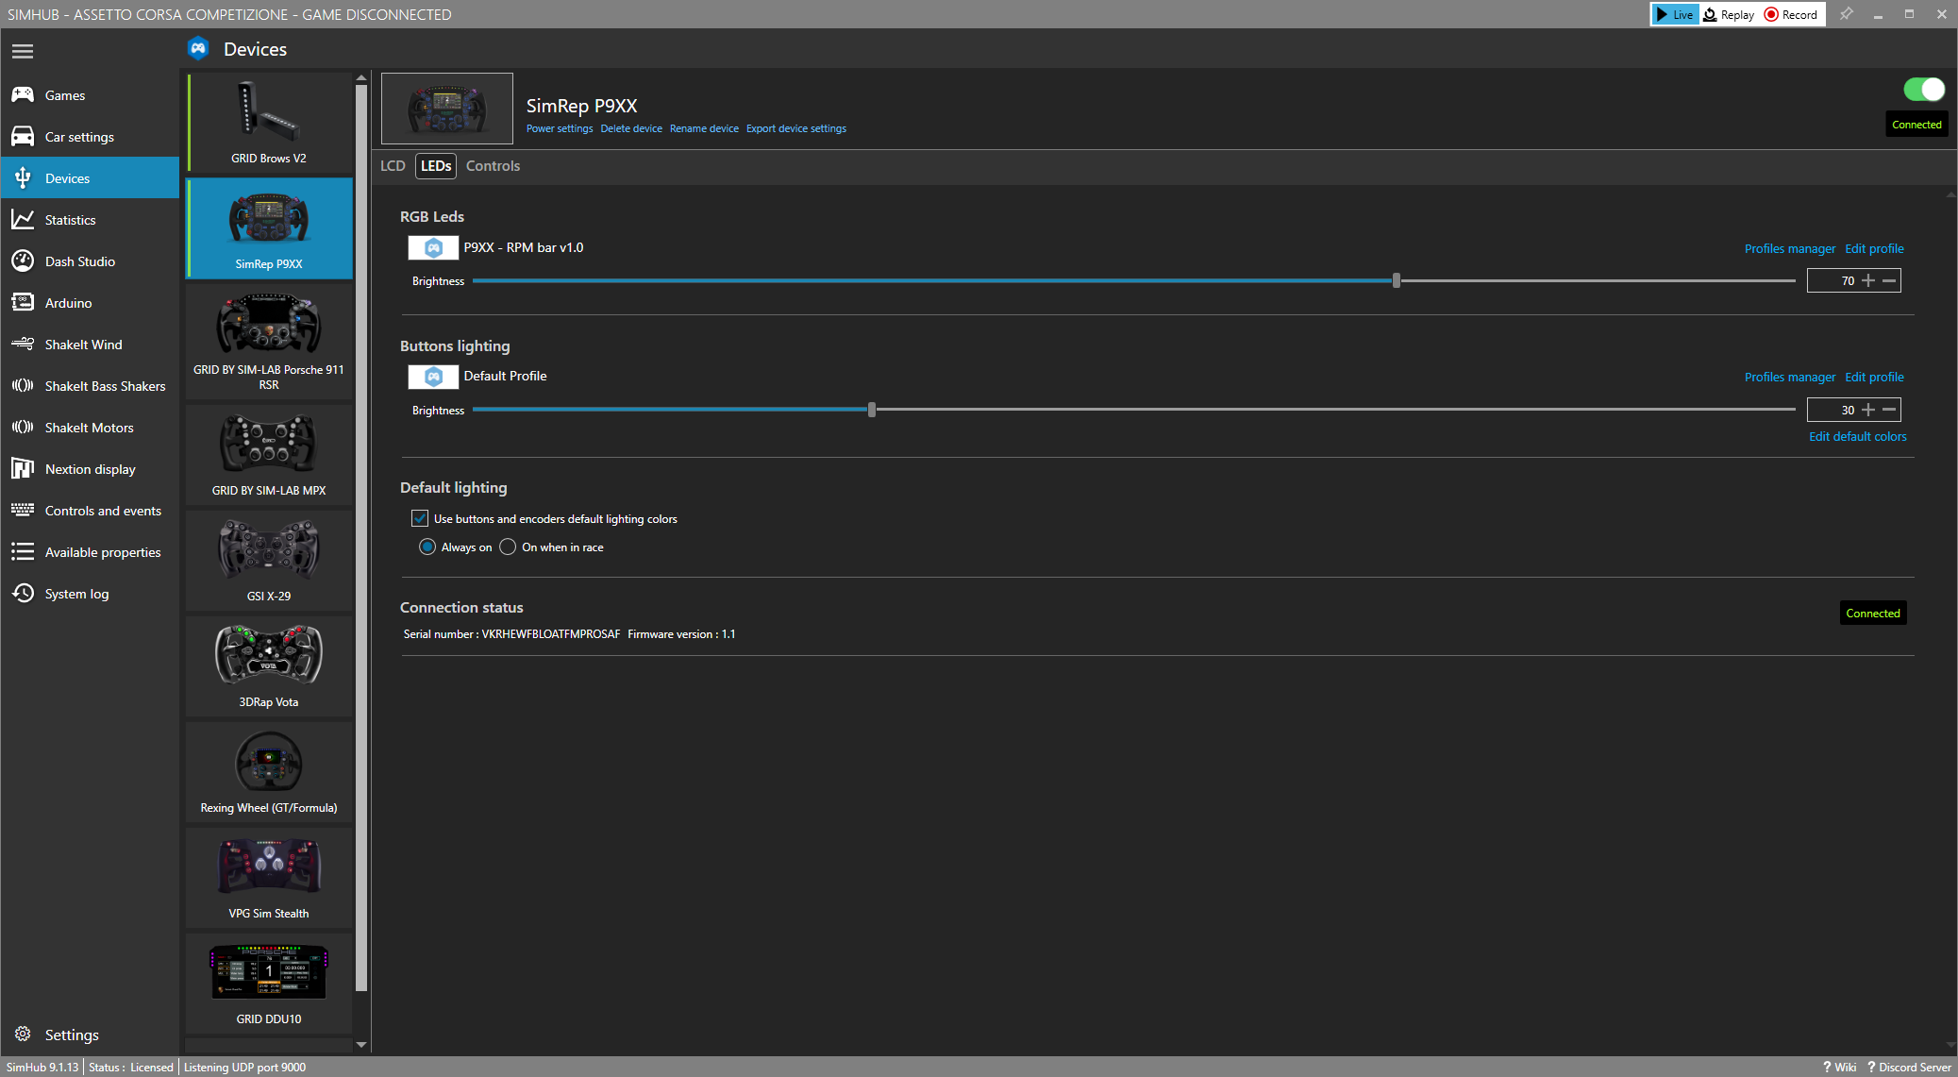This screenshot has height=1077, width=1958.
Task: Open the Statistics section
Action: click(x=90, y=219)
